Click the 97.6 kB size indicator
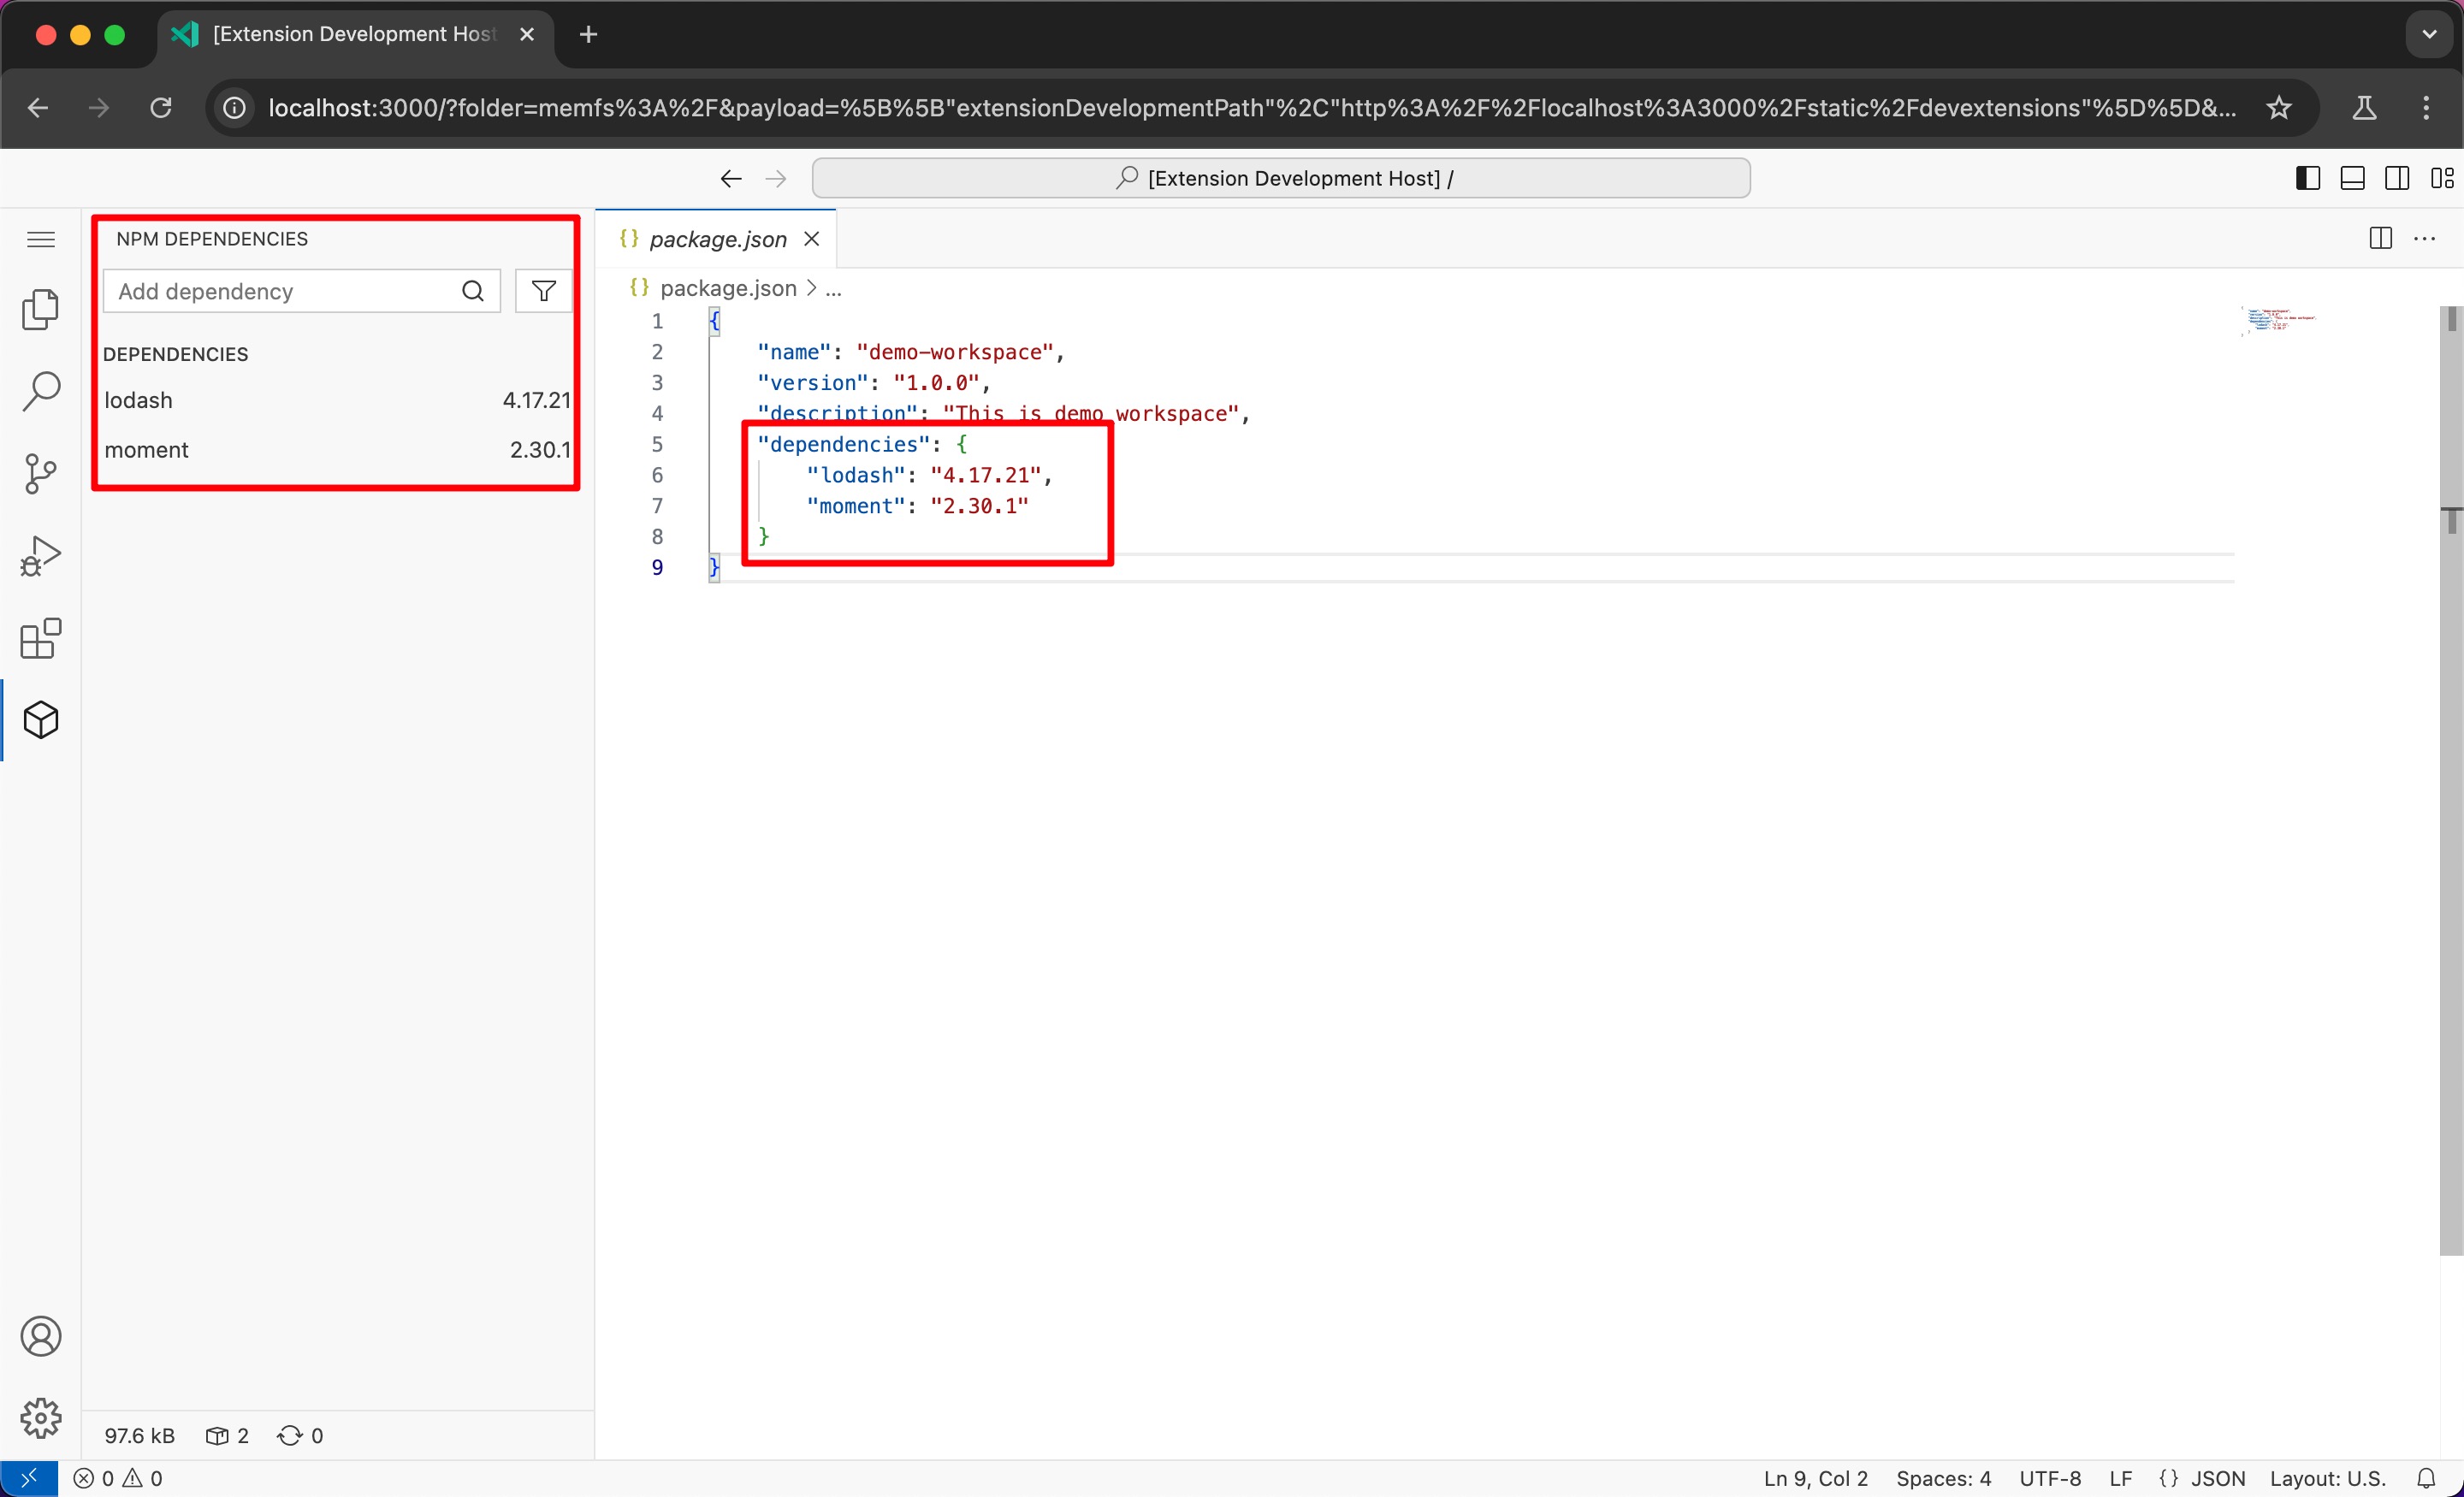2464x1497 pixels. (140, 1436)
